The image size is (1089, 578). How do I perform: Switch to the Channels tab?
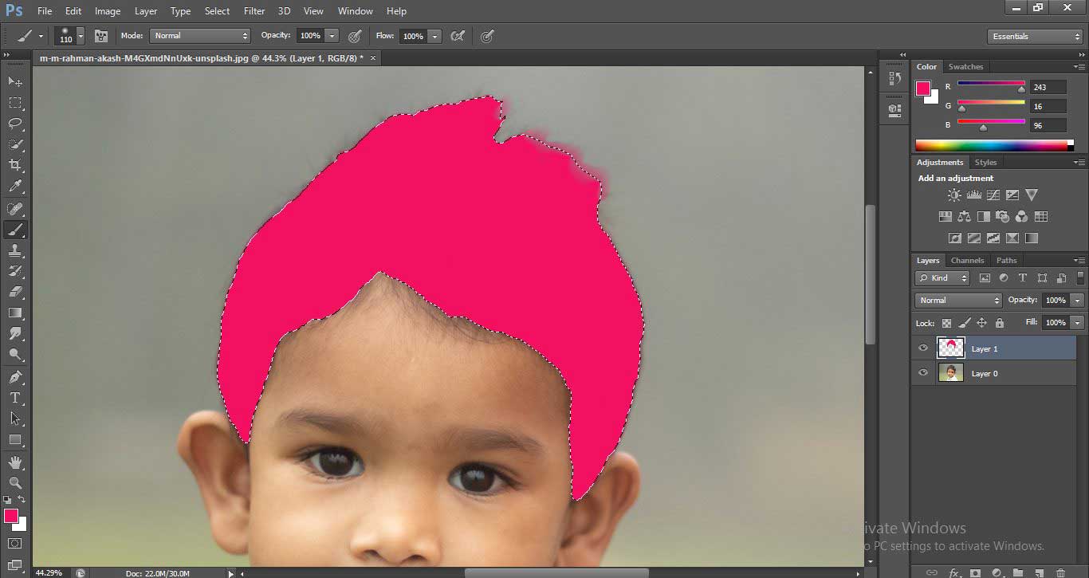967,260
